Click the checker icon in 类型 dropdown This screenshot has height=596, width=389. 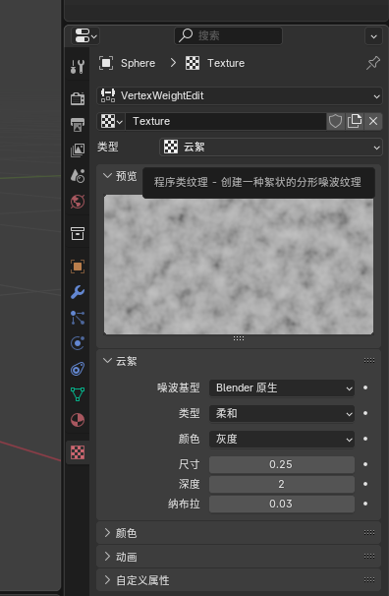[171, 147]
